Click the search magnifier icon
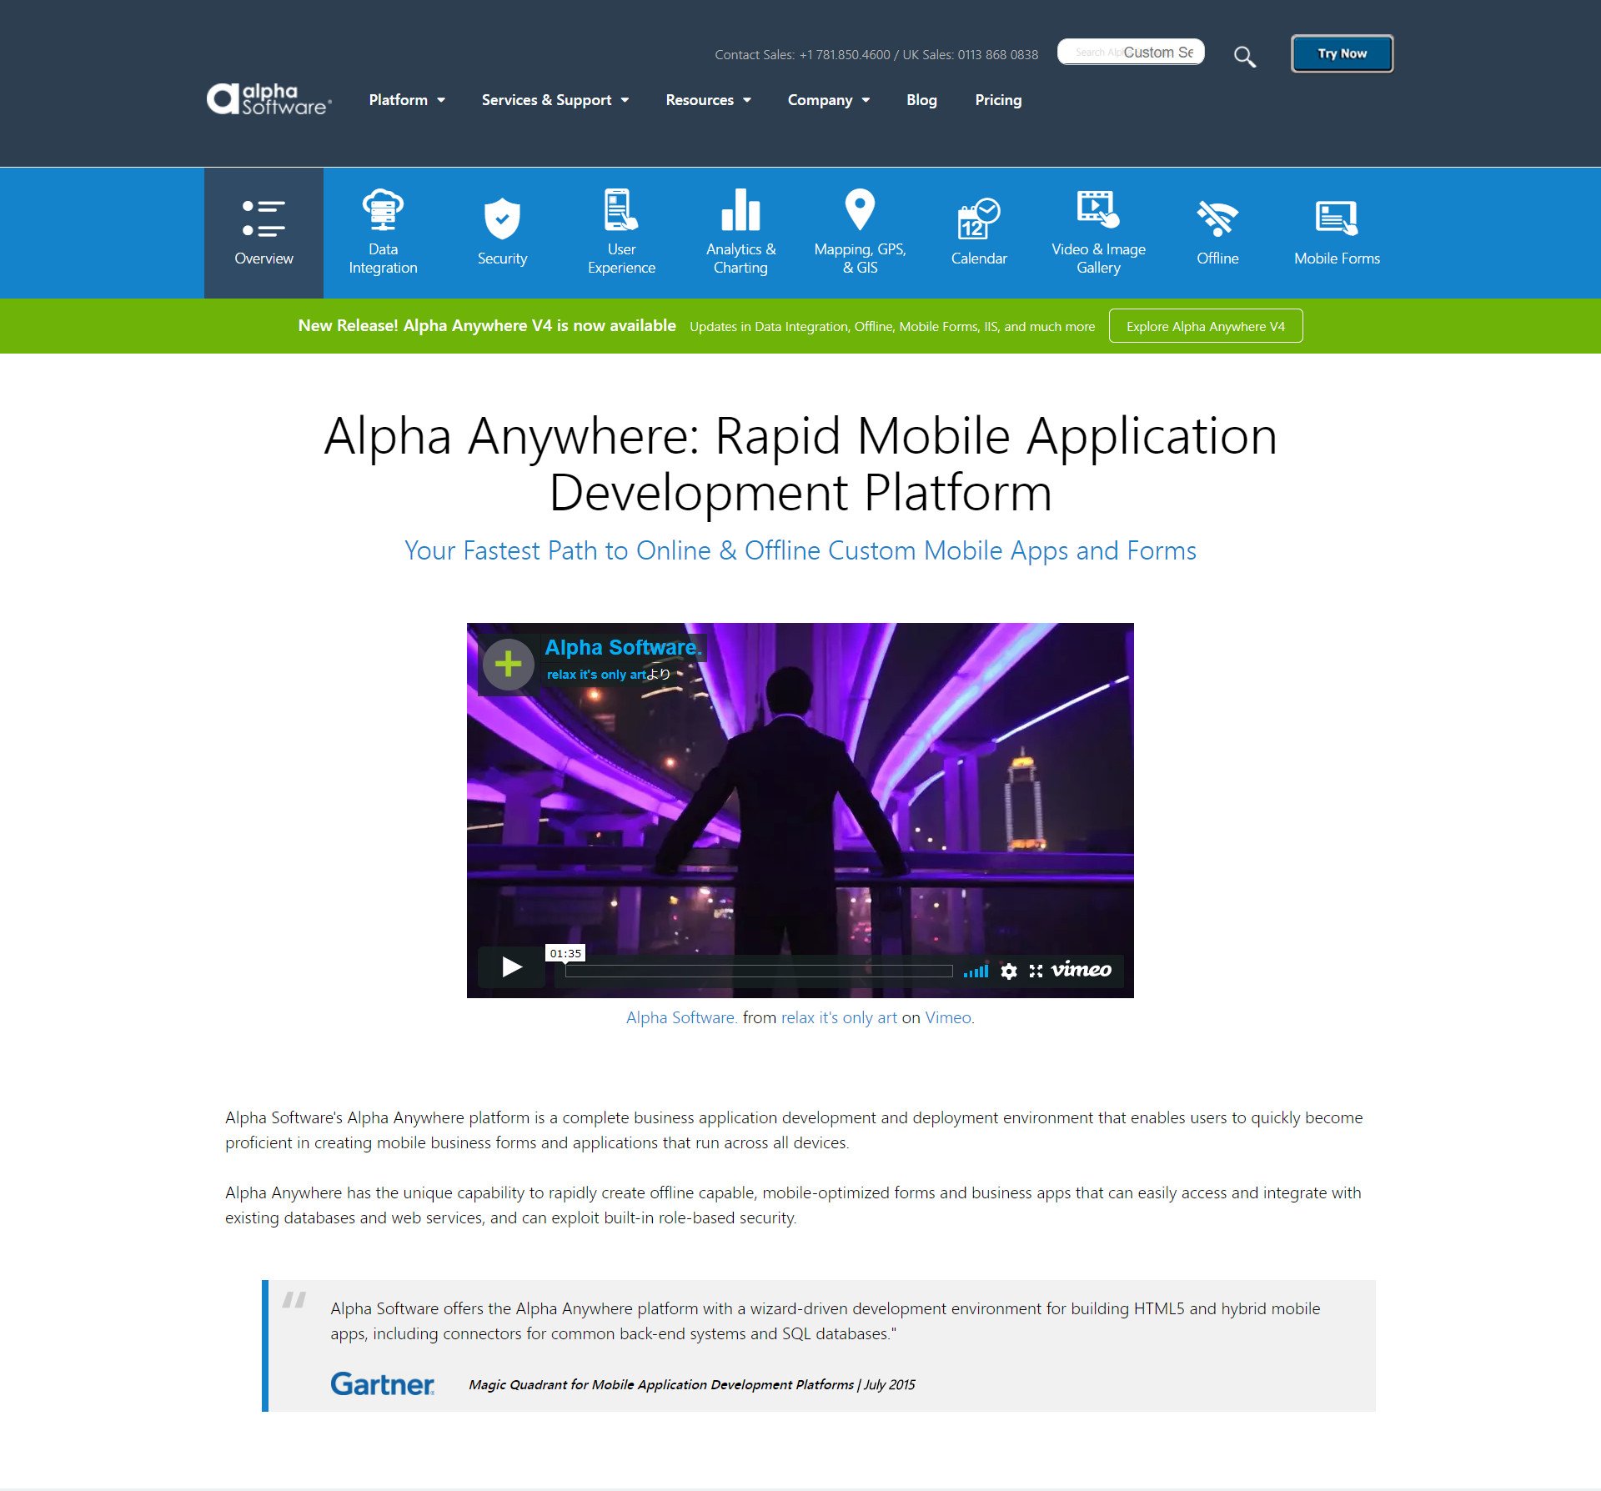 pyautogui.click(x=1244, y=57)
